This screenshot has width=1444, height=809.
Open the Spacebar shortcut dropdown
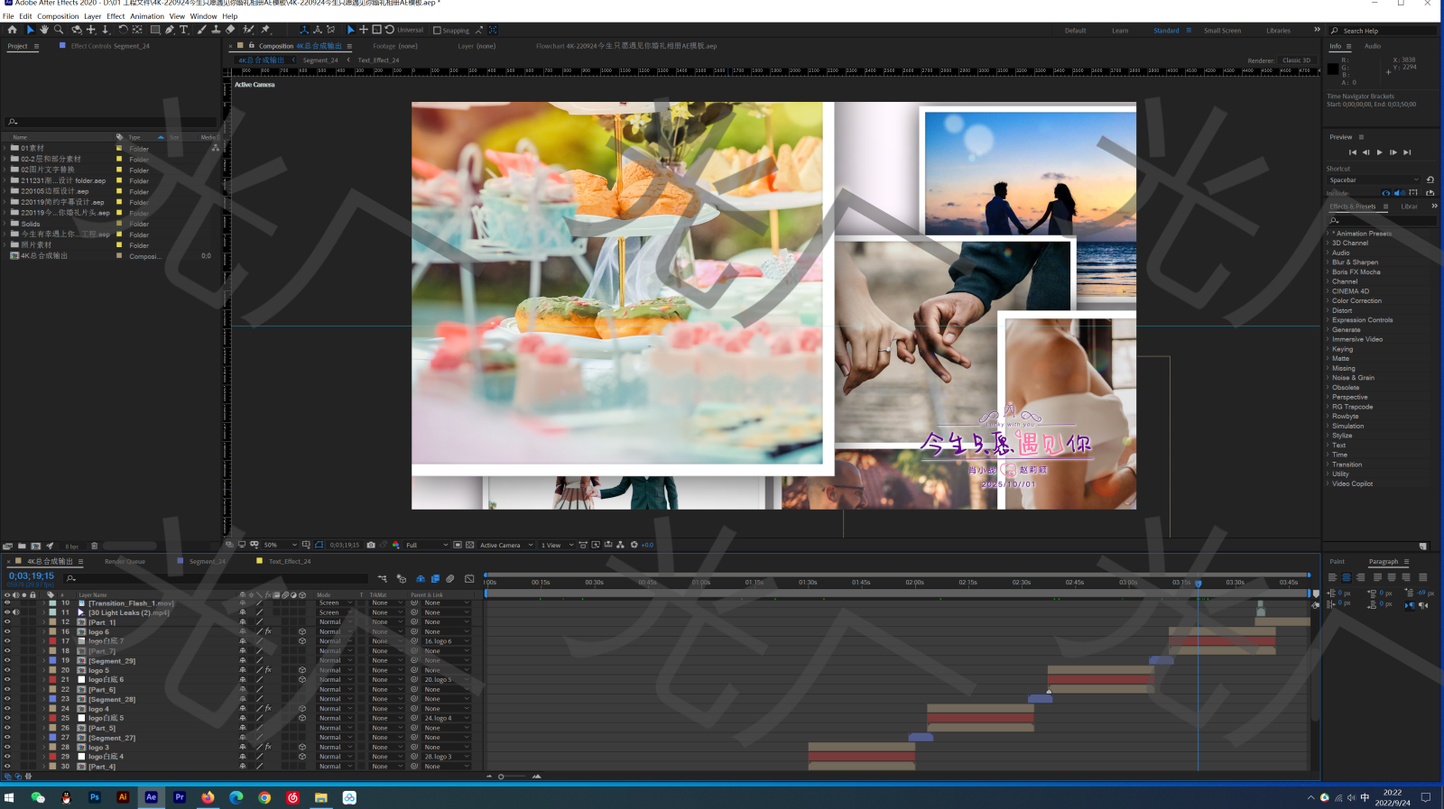click(1374, 180)
